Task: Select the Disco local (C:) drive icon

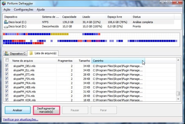Action: pos(6,22)
